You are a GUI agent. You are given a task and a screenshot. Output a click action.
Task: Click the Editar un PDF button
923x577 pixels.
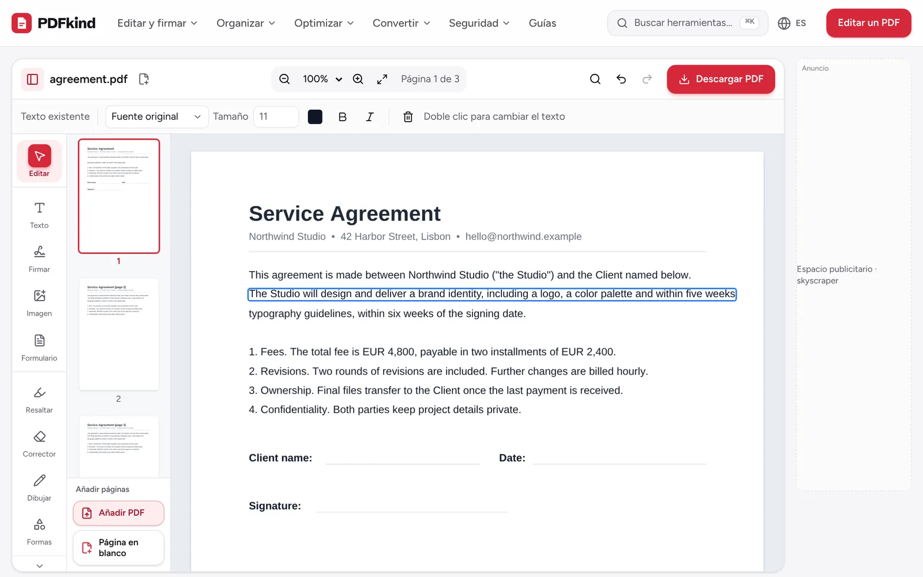click(x=868, y=23)
